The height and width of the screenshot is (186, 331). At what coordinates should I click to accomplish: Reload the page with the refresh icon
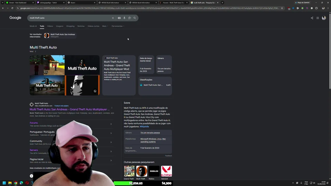(x=12, y=8)
